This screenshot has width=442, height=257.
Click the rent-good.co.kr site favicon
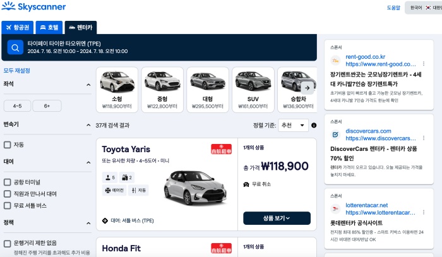pyautogui.click(x=335, y=61)
